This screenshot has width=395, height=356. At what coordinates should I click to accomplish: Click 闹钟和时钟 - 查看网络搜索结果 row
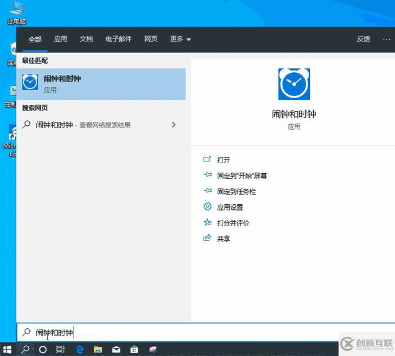point(101,125)
